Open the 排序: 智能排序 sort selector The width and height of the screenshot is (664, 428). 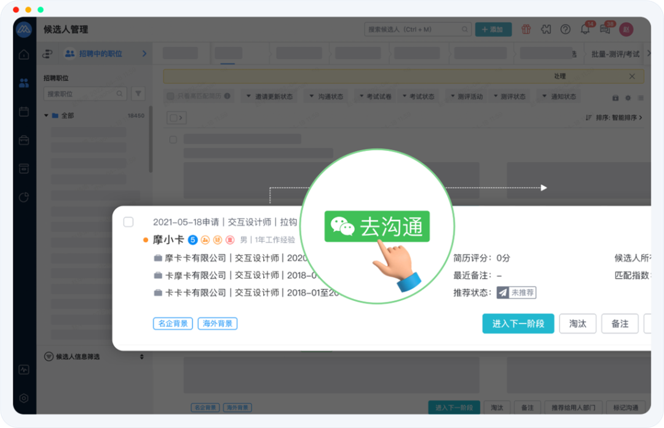(614, 117)
